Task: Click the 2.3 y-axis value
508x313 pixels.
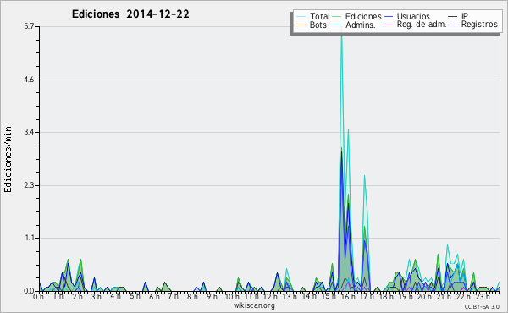Action: 29,185
